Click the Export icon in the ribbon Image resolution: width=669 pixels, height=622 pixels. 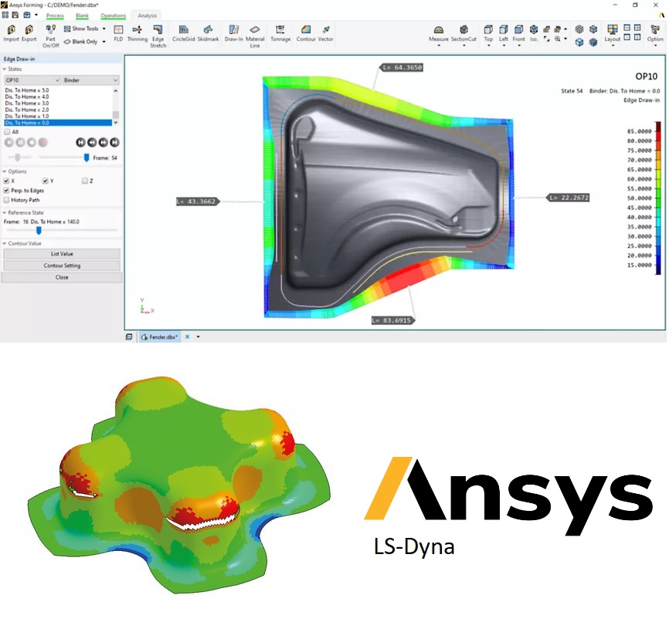29,33
